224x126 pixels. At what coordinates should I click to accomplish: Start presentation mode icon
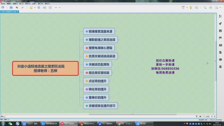tap(183, 8)
